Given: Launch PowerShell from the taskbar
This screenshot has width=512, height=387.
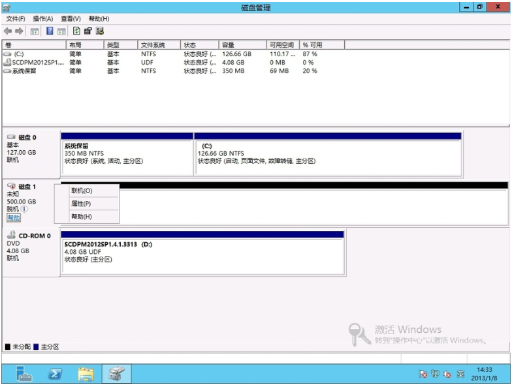Looking at the screenshot, I should tap(55, 373).
